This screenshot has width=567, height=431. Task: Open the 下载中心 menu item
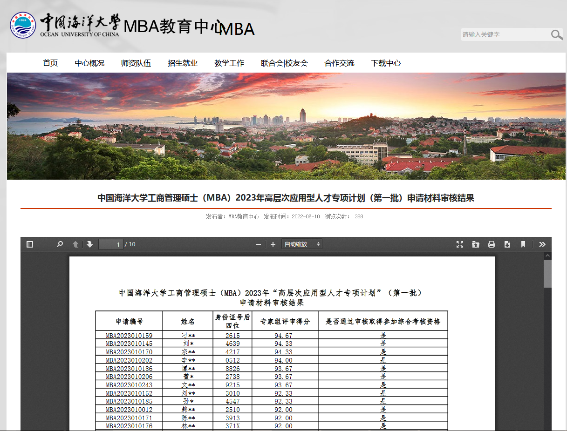click(386, 63)
